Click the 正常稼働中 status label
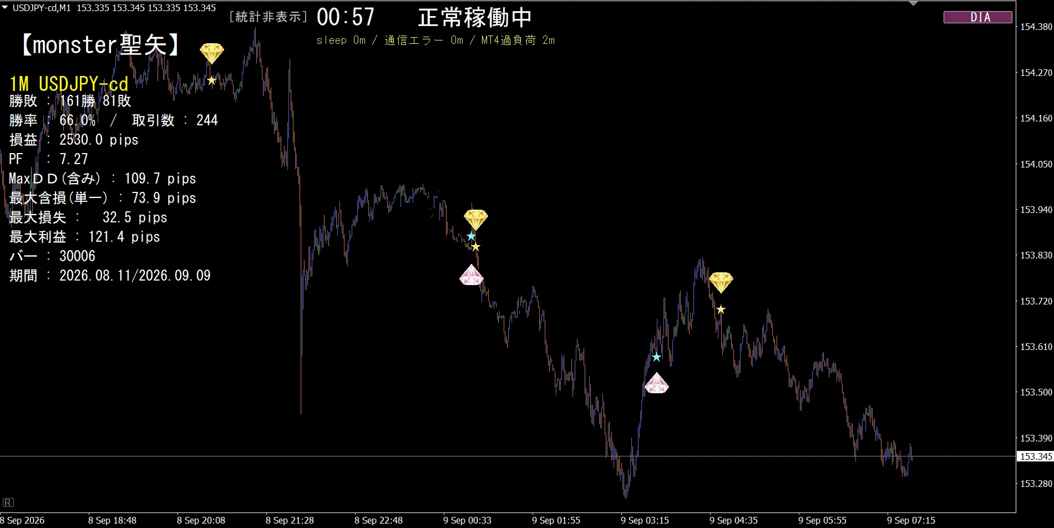The image size is (1054, 528). pos(475,18)
